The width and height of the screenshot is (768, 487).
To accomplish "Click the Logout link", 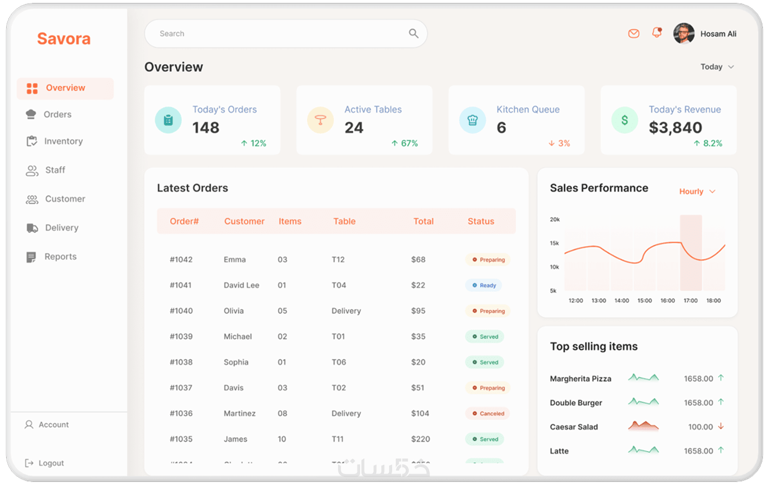I will pyautogui.click(x=44, y=463).
